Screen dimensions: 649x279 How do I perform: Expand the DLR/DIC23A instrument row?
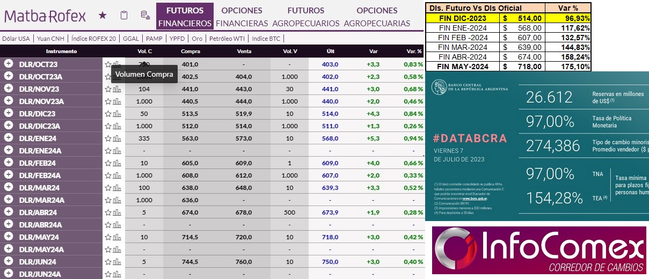click(x=9, y=126)
